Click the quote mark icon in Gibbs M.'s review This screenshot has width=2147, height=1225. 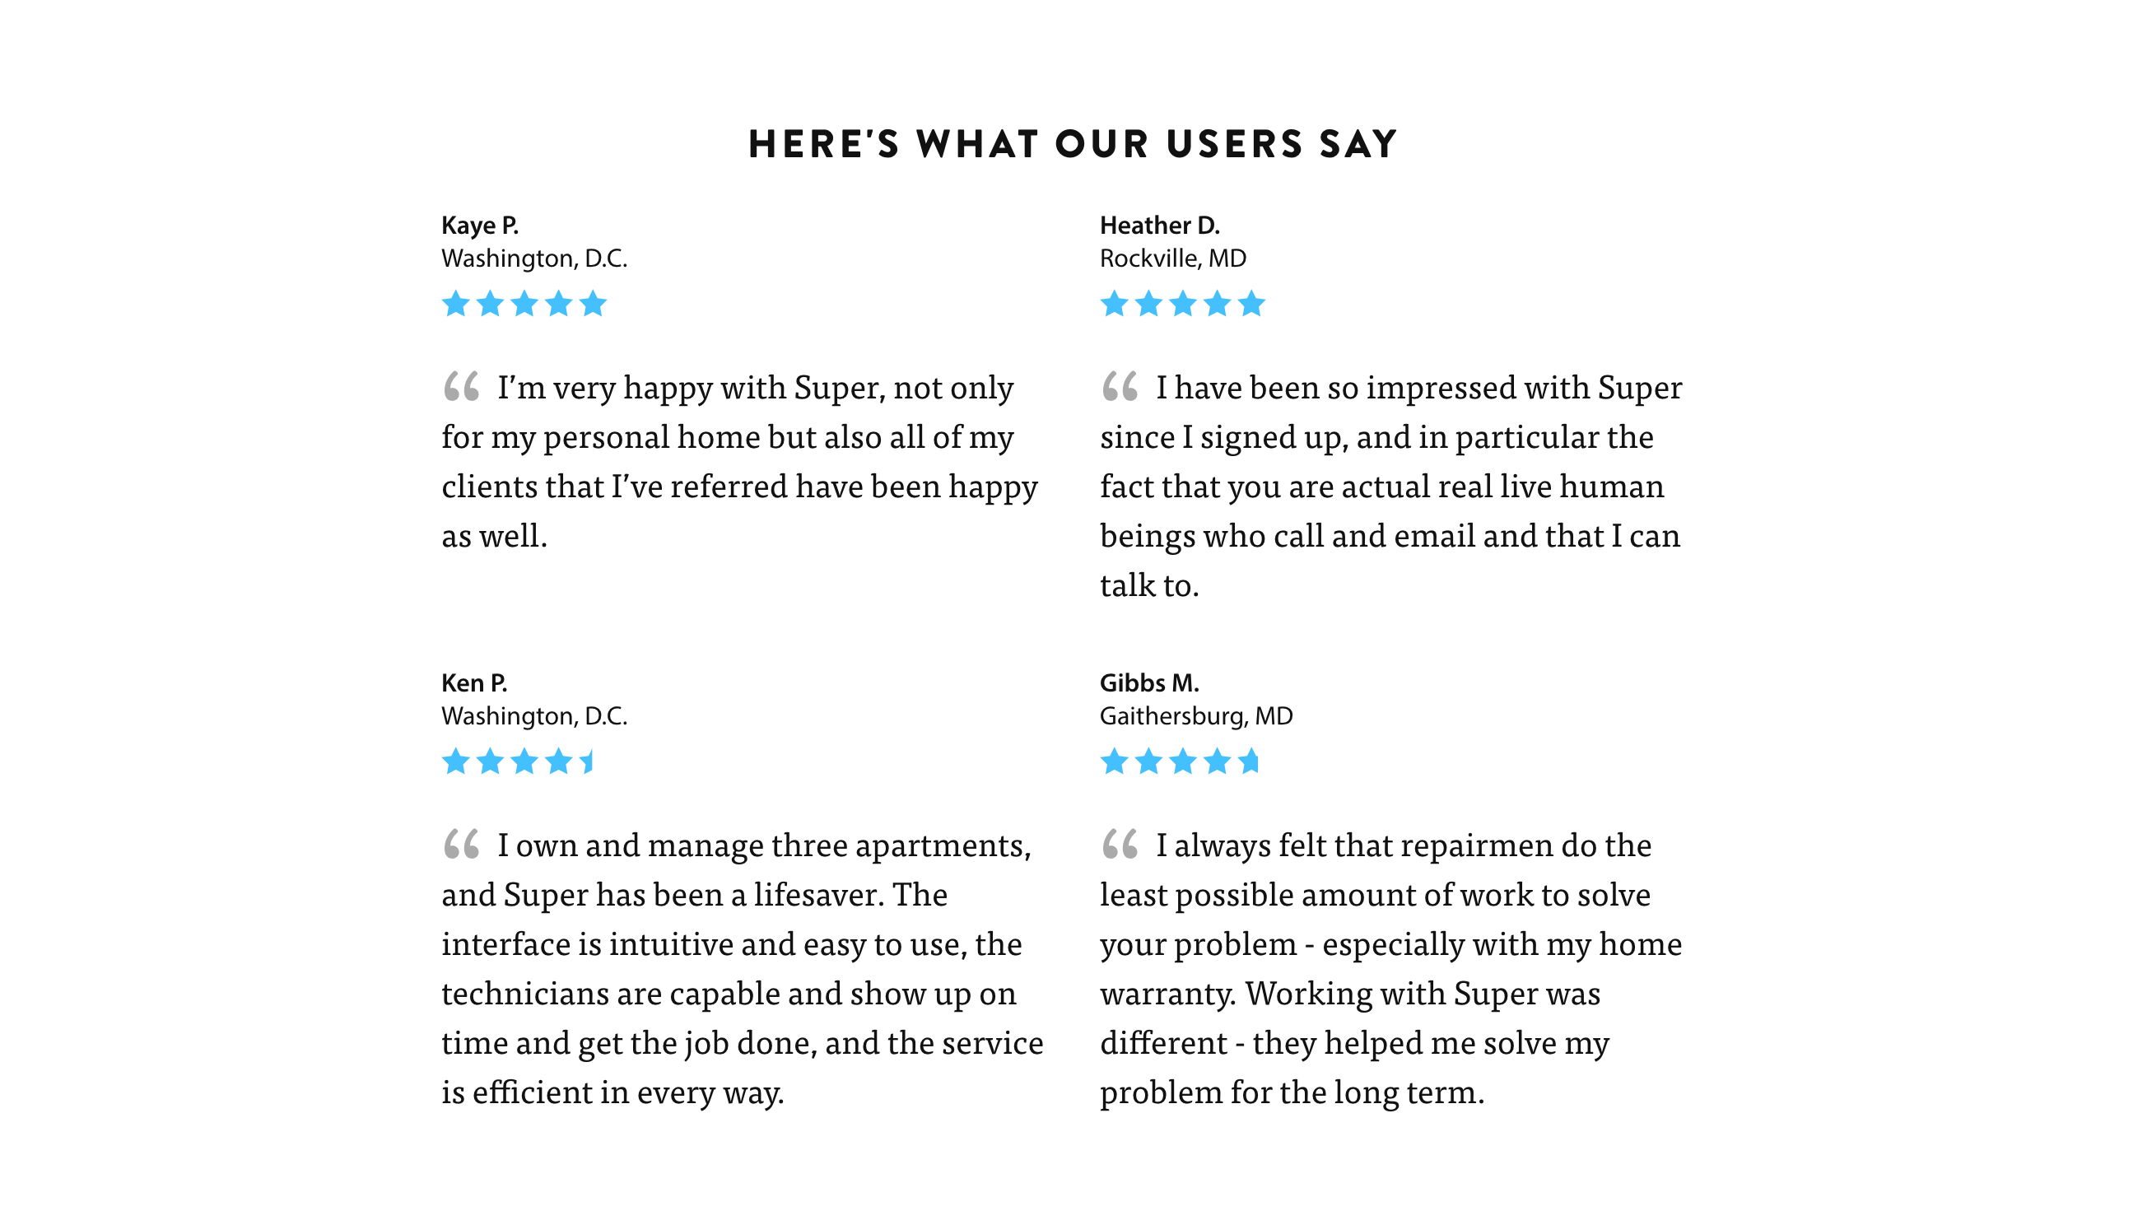pyautogui.click(x=1120, y=844)
